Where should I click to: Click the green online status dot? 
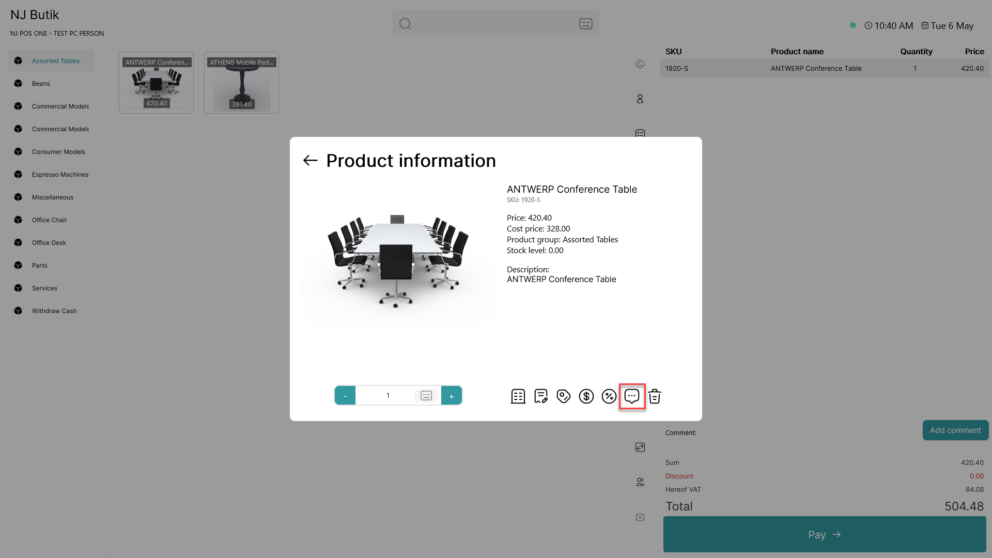tap(853, 25)
